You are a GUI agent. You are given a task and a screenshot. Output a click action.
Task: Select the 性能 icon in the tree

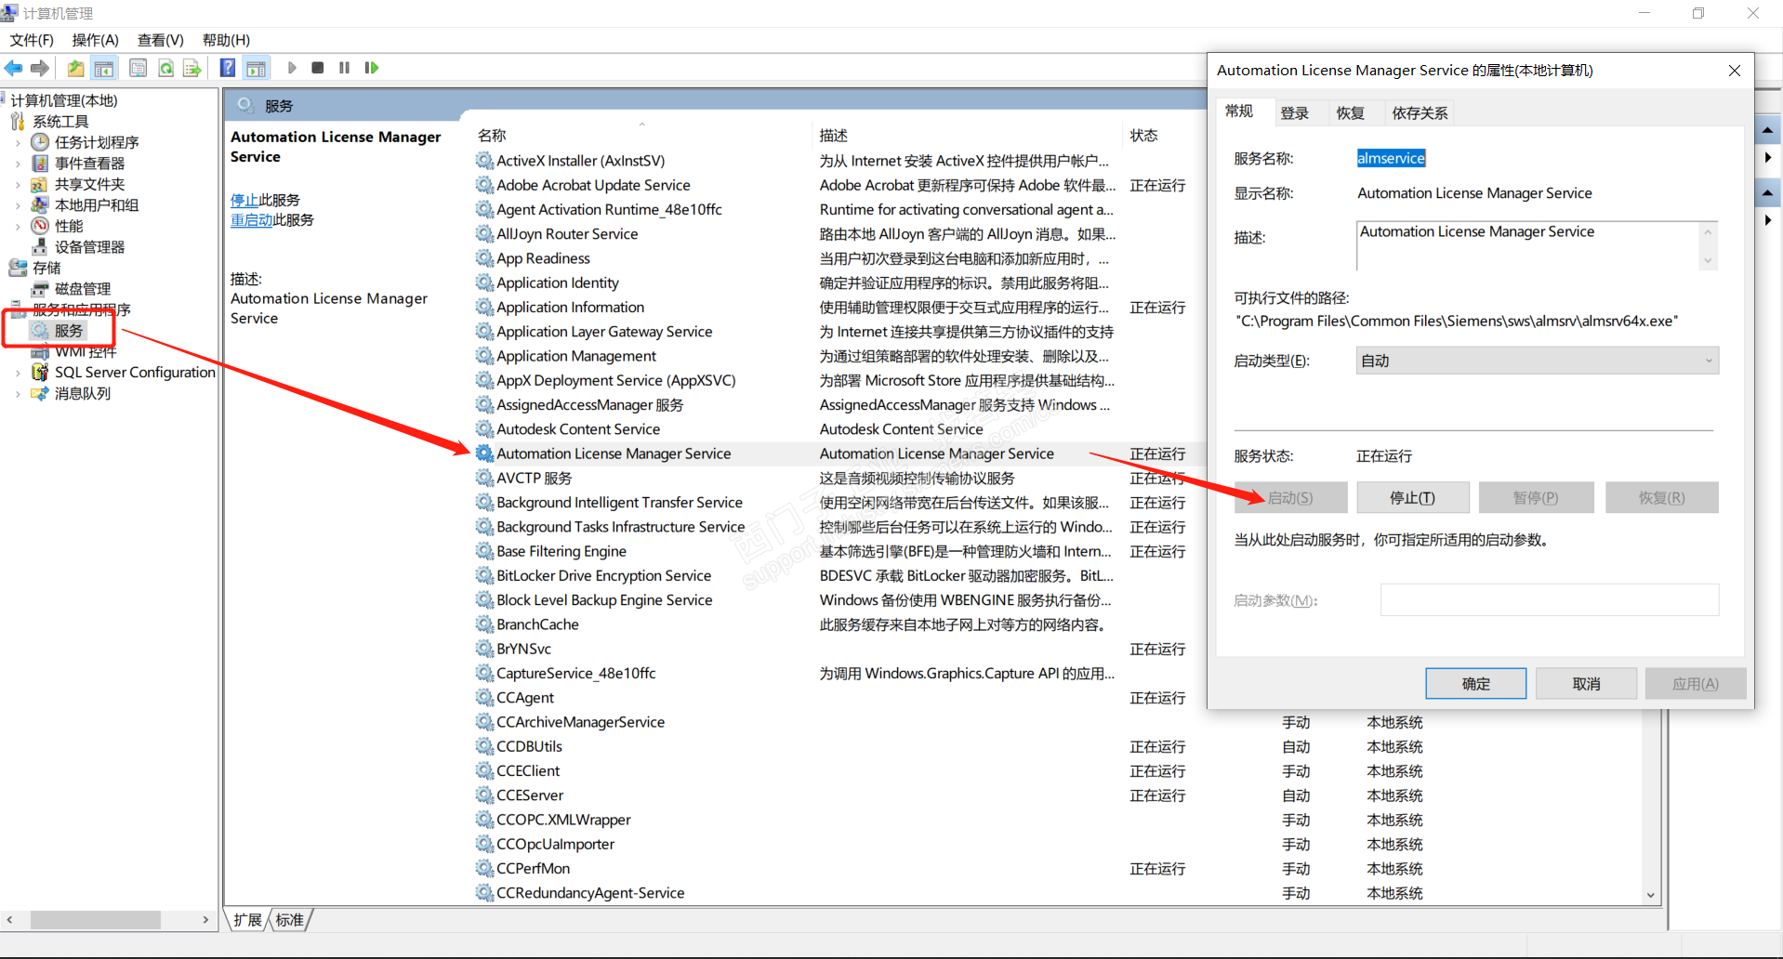tap(40, 226)
